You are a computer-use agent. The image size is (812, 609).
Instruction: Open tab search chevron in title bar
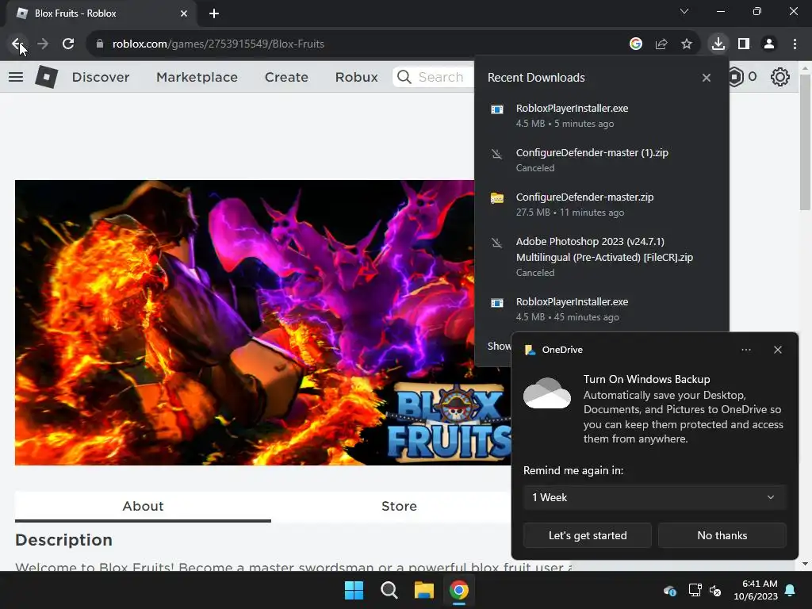tap(684, 11)
